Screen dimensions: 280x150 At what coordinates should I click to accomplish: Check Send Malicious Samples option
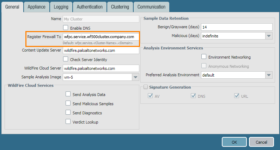[68, 103]
